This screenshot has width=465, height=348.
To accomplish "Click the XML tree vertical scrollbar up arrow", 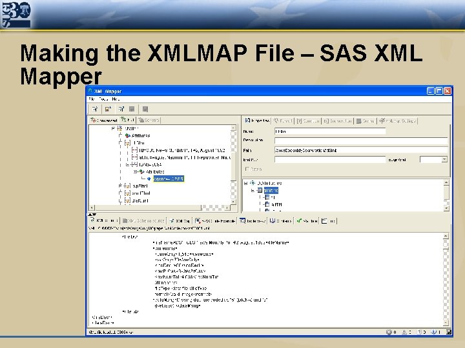I will tap(233, 128).
